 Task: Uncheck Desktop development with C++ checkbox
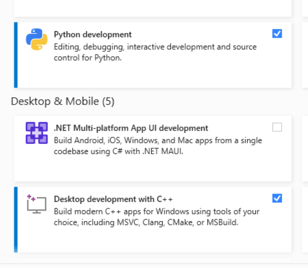tap(277, 198)
